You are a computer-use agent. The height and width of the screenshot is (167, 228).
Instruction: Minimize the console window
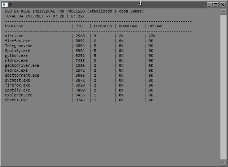pos(209,5)
